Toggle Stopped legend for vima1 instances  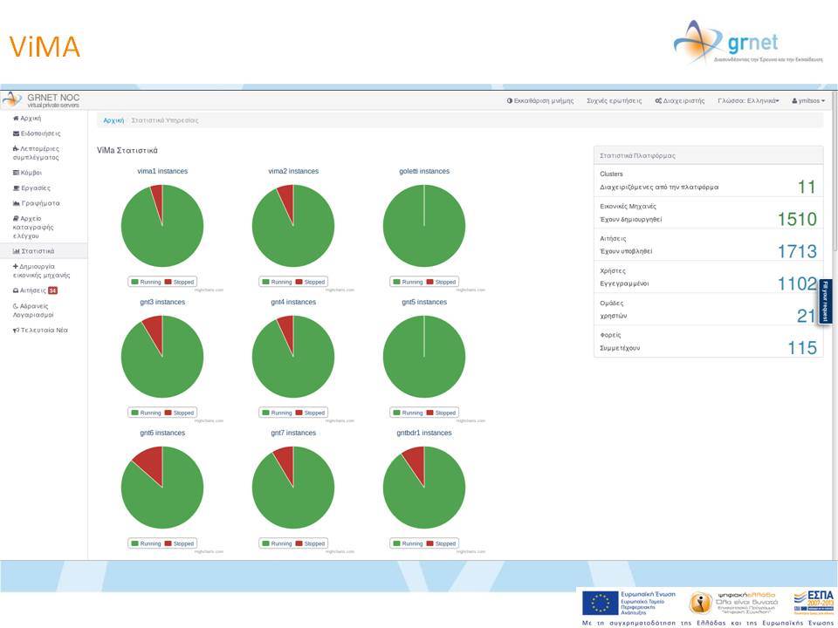pos(180,282)
